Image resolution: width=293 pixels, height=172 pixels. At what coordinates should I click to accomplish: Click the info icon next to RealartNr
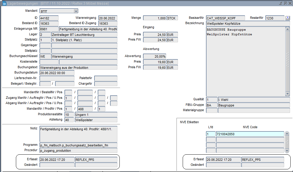(288, 18)
